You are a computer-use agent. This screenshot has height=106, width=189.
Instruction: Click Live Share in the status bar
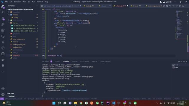(50, 99)
